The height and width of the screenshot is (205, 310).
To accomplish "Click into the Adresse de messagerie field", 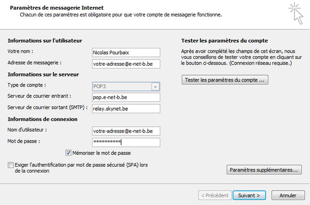I will click(125, 63).
